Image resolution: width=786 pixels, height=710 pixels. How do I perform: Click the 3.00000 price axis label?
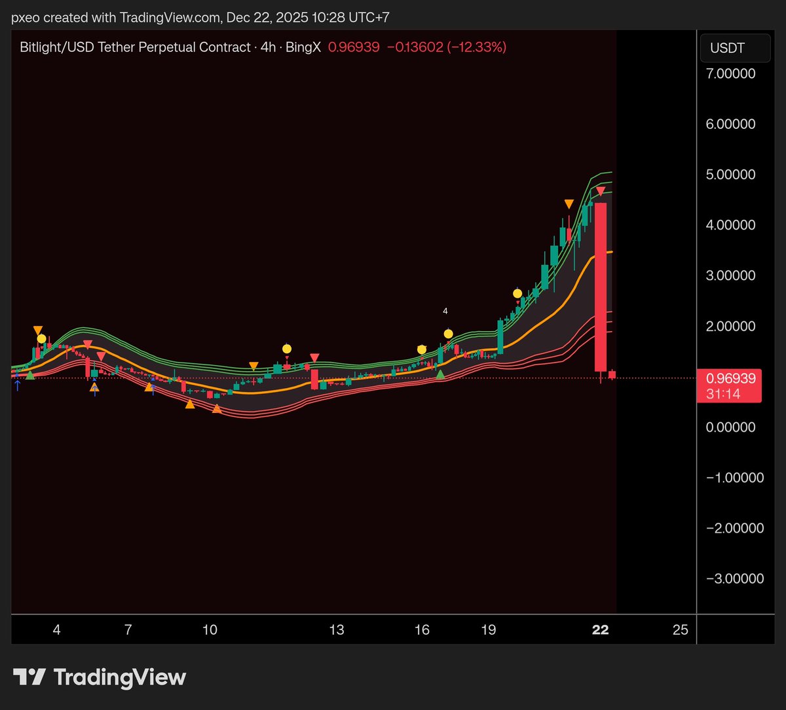(x=730, y=275)
